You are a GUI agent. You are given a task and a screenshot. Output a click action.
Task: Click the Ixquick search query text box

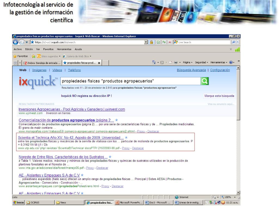(x=131, y=81)
